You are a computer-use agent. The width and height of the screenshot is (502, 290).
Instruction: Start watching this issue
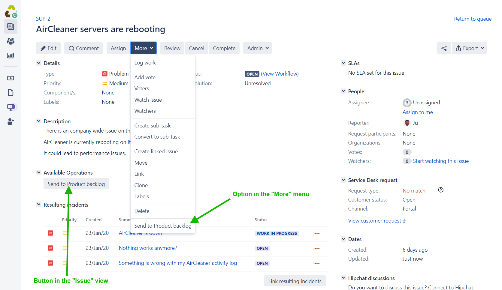point(441,161)
